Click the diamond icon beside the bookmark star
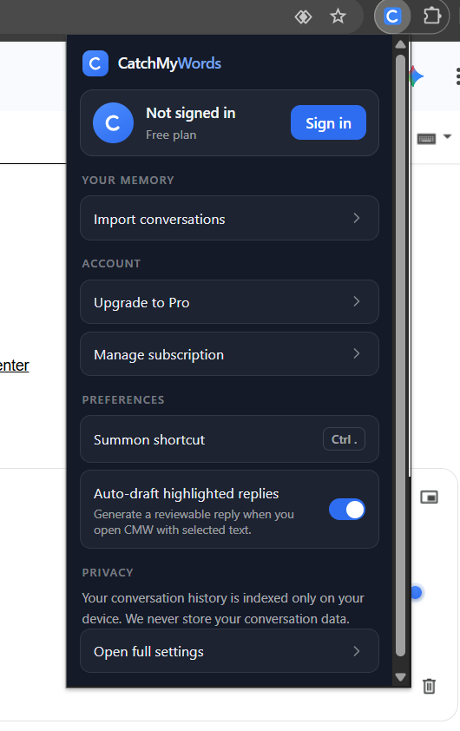The width and height of the screenshot is (460, 731). coord(303,17)
